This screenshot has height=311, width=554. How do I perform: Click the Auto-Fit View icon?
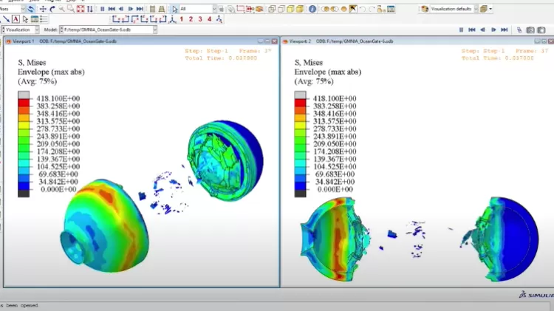(81, 9)
